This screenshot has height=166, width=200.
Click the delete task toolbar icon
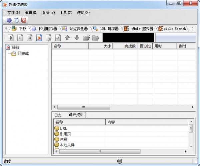click(x=48, y=38)
